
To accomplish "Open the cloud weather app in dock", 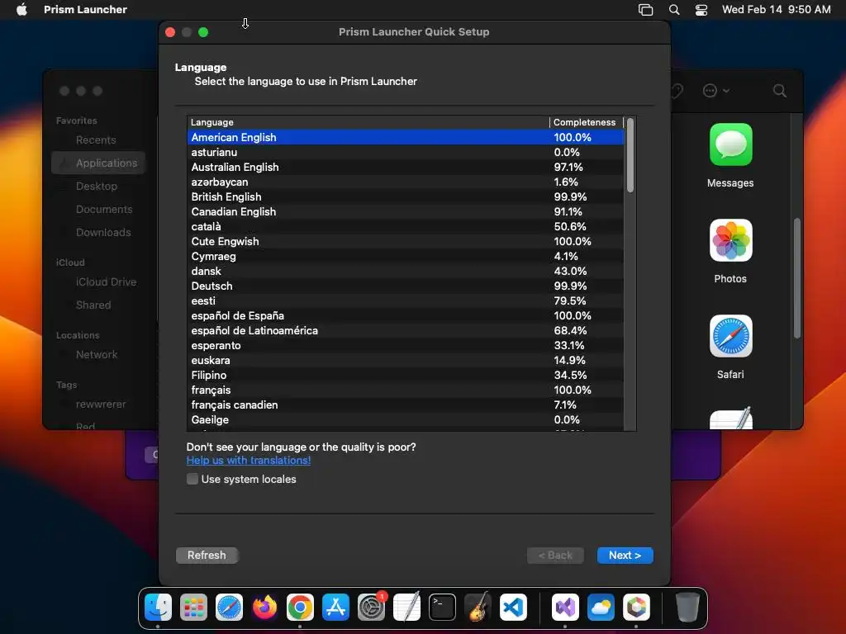I will coord(601,607).
